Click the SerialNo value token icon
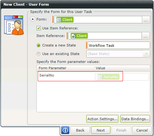 pos(100,77)
